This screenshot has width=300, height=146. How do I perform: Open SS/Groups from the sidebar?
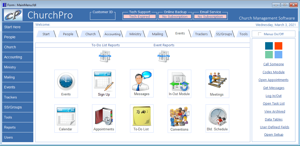pos(18,107)
